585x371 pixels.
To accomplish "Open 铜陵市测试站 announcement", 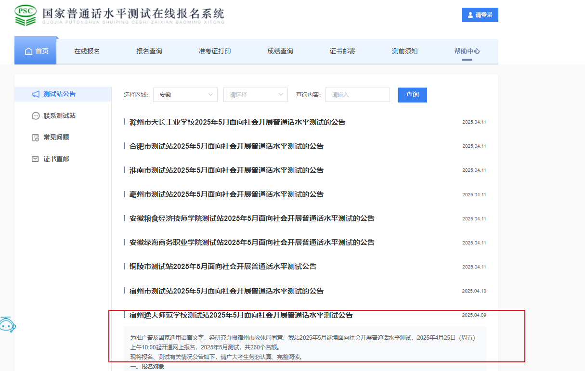I will pyautogui.click(x=223, y=267).
